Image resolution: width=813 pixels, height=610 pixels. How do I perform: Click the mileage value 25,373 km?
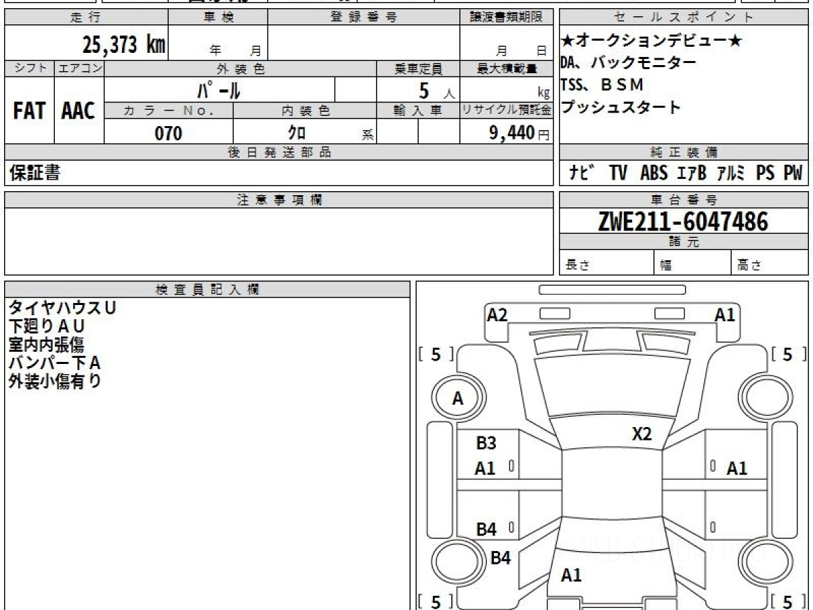[x=125, y=45]
